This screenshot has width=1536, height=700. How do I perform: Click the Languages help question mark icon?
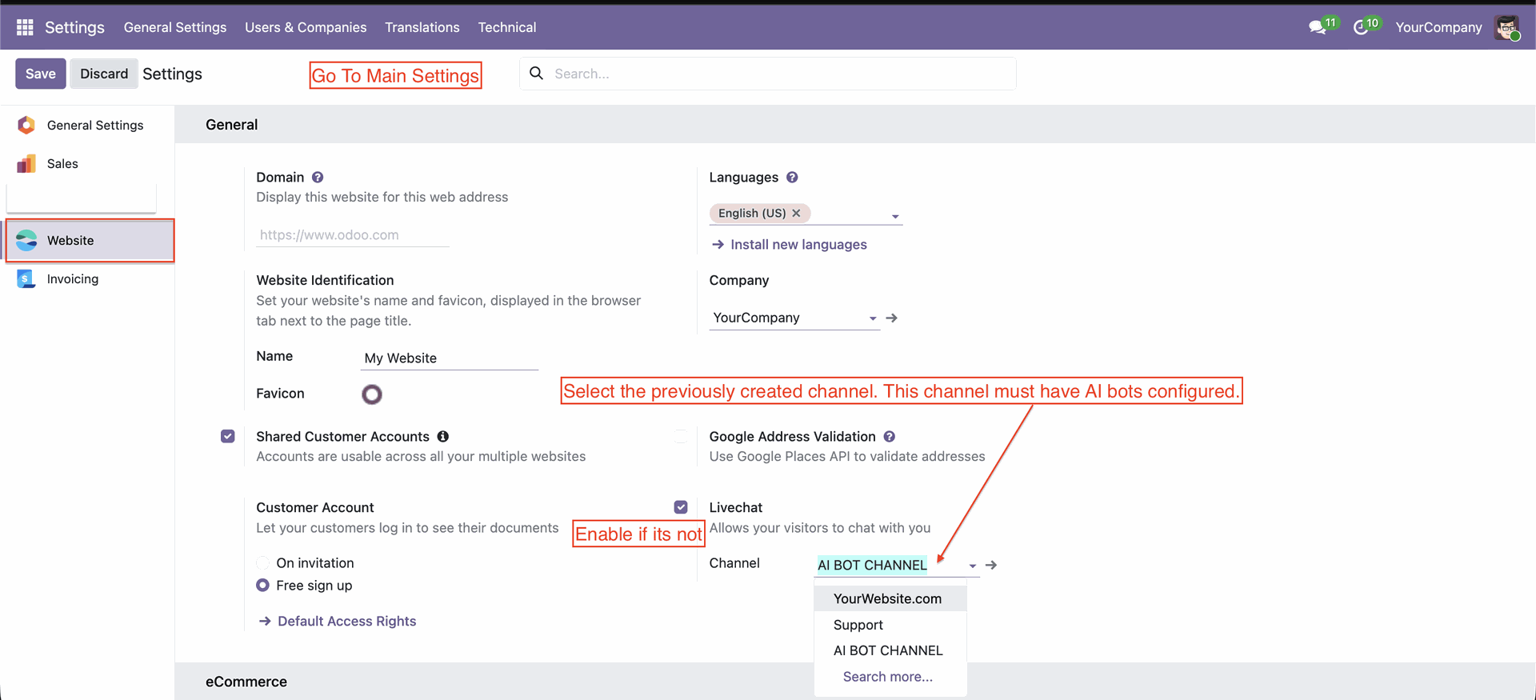point(792,178)
